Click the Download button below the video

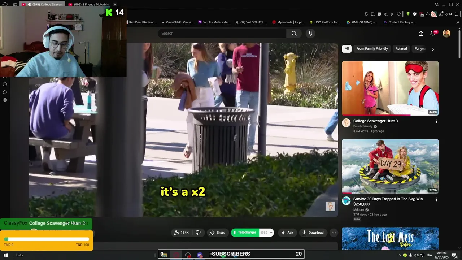click(313, 233)
